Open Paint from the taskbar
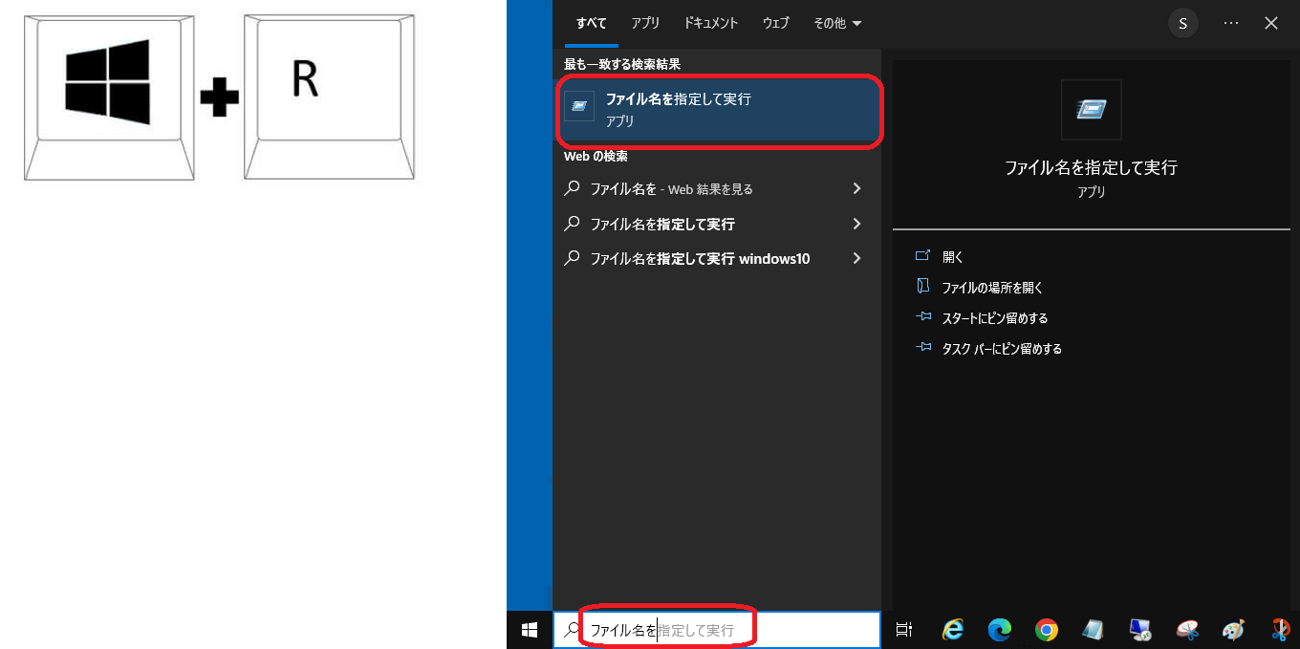 click(1234, 630)
